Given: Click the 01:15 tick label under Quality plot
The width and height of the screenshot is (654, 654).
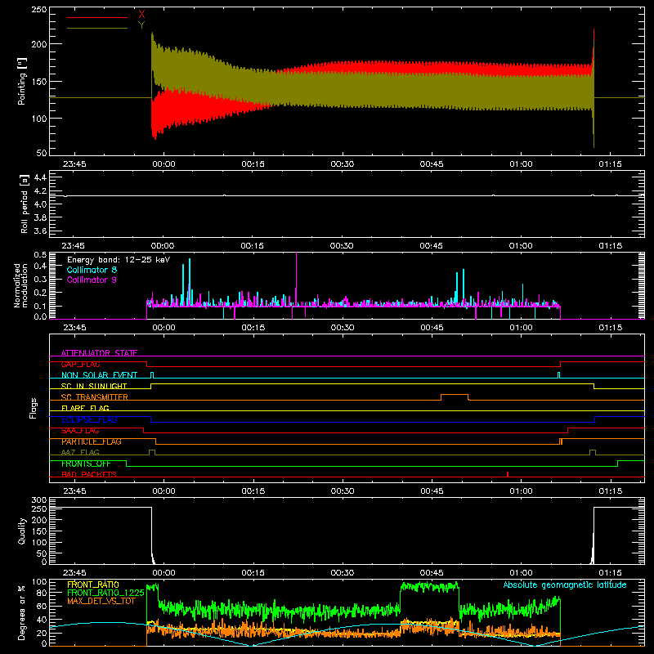Looking at the screenshot, I should (610, 573).
